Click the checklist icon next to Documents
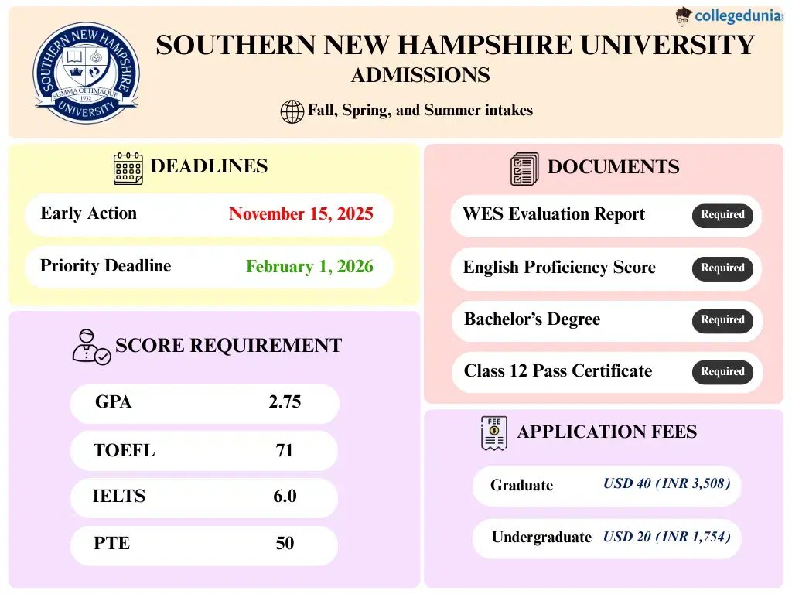 click(524, 169)
